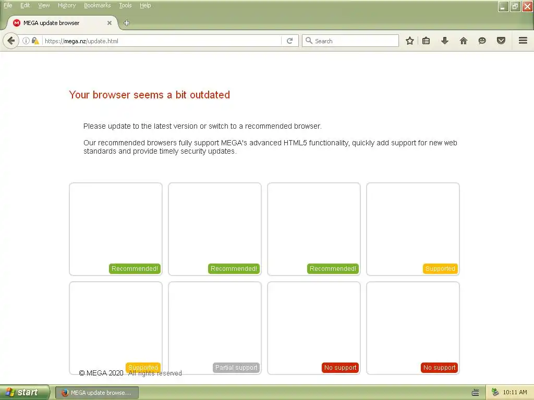Click Supported badge in top row card

pos(440,269)
